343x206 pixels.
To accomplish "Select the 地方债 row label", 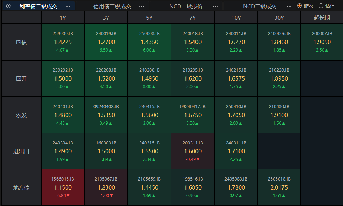I will [x=21, y=187].
